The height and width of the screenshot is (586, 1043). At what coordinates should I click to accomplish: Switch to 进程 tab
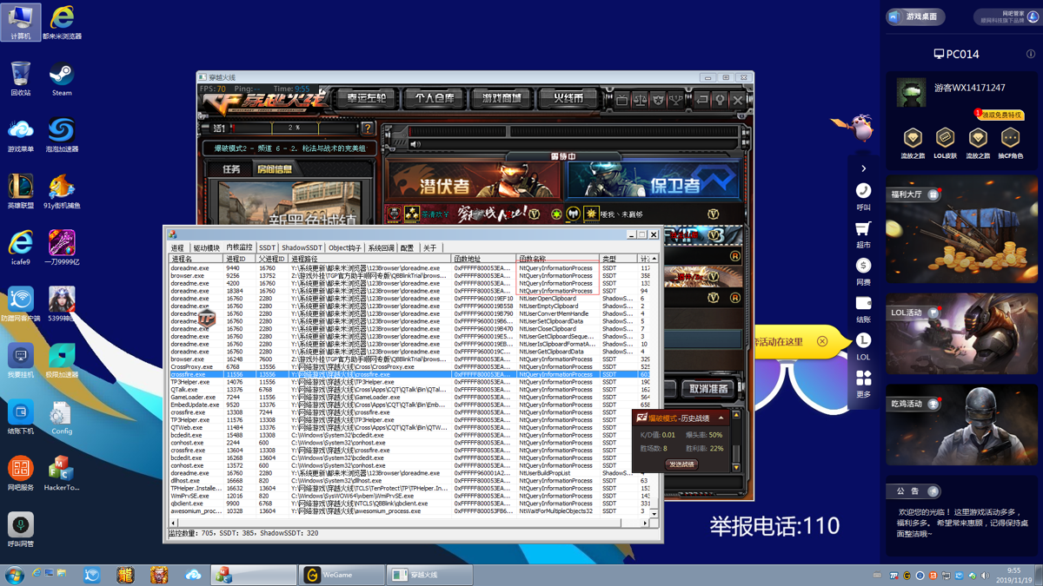[x=178, y=248]
